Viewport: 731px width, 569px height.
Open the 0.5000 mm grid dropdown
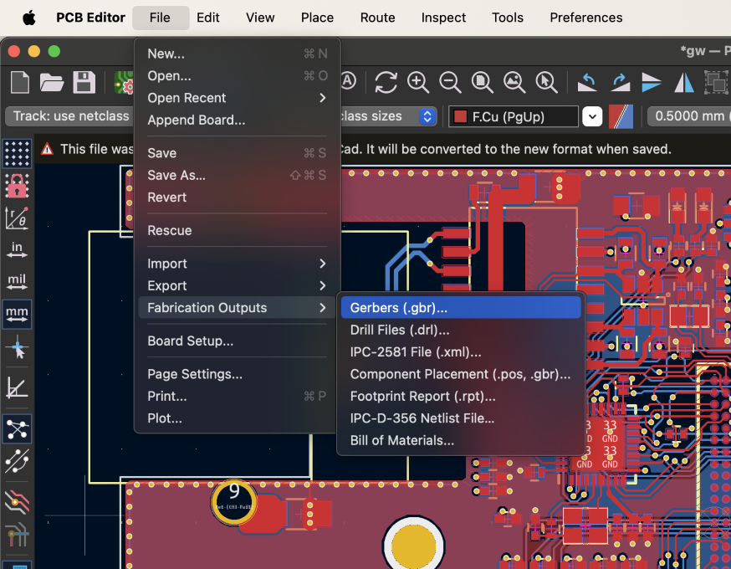tap(689, 116)
